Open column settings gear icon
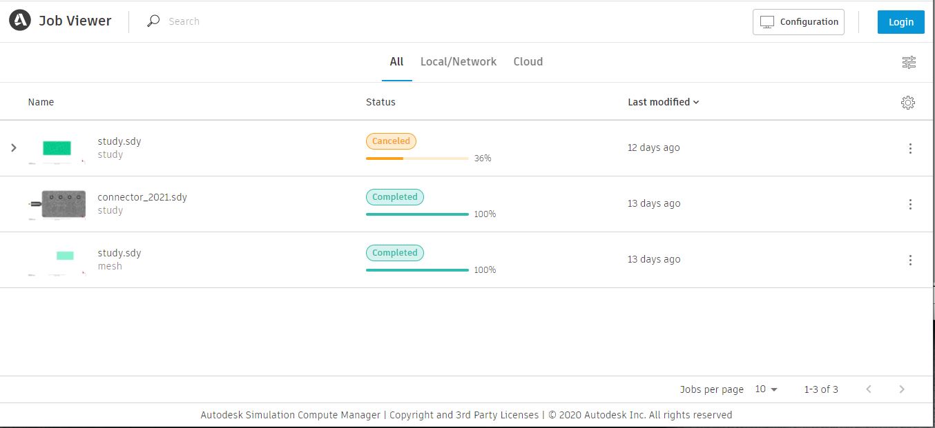The image size is (935, 428). point(908,103)
